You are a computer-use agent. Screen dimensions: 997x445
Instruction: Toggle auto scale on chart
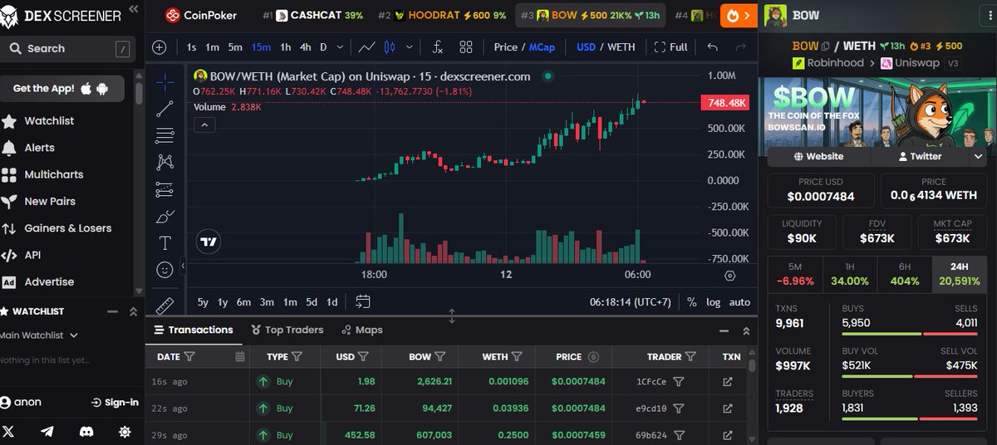click(739, 302)
